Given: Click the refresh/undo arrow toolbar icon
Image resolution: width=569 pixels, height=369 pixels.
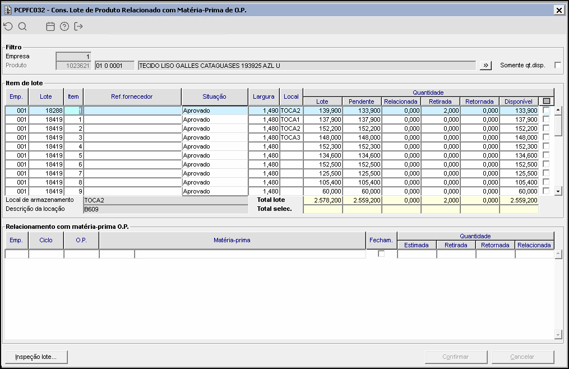Looking at the screenshot, I should (x=8, y=26).
